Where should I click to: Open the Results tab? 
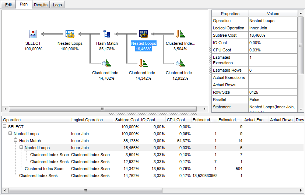pos(41,5)
